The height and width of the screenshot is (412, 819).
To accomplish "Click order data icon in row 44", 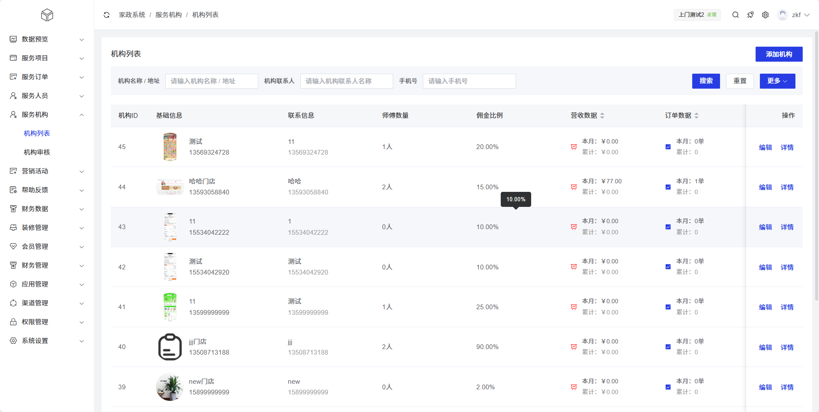I will [668, 187].
